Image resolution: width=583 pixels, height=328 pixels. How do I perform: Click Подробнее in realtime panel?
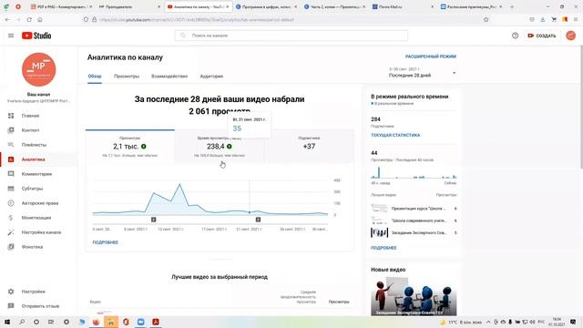384,248
